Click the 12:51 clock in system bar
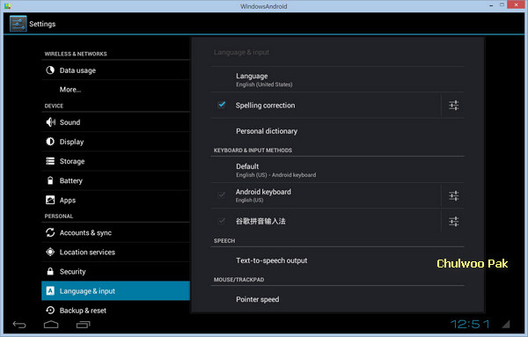528x337 pixels. 471,324
